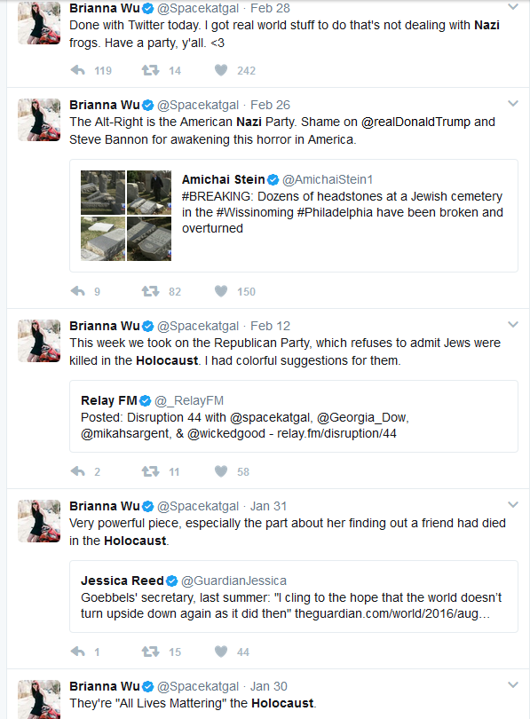The image size is (530, 719).
Task: Reply to the Jan 31 powerful piece tweet
Action: [78, 652]
